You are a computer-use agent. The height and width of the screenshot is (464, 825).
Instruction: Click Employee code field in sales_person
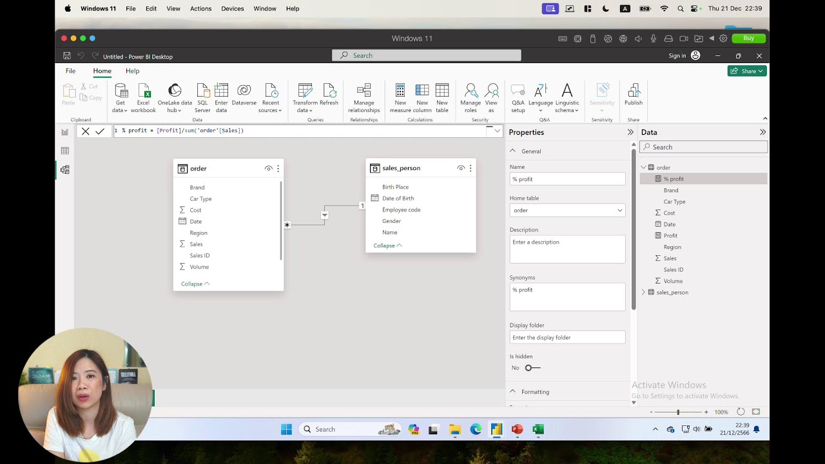(401, 209)
